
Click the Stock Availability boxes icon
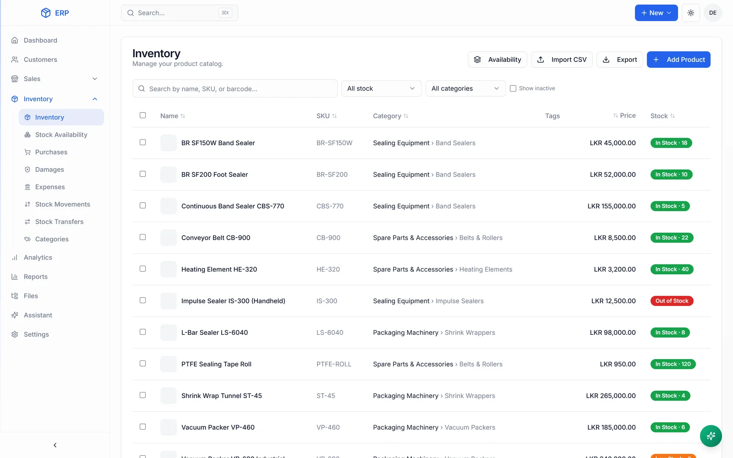pyautogui.click(x=27, y=135)
